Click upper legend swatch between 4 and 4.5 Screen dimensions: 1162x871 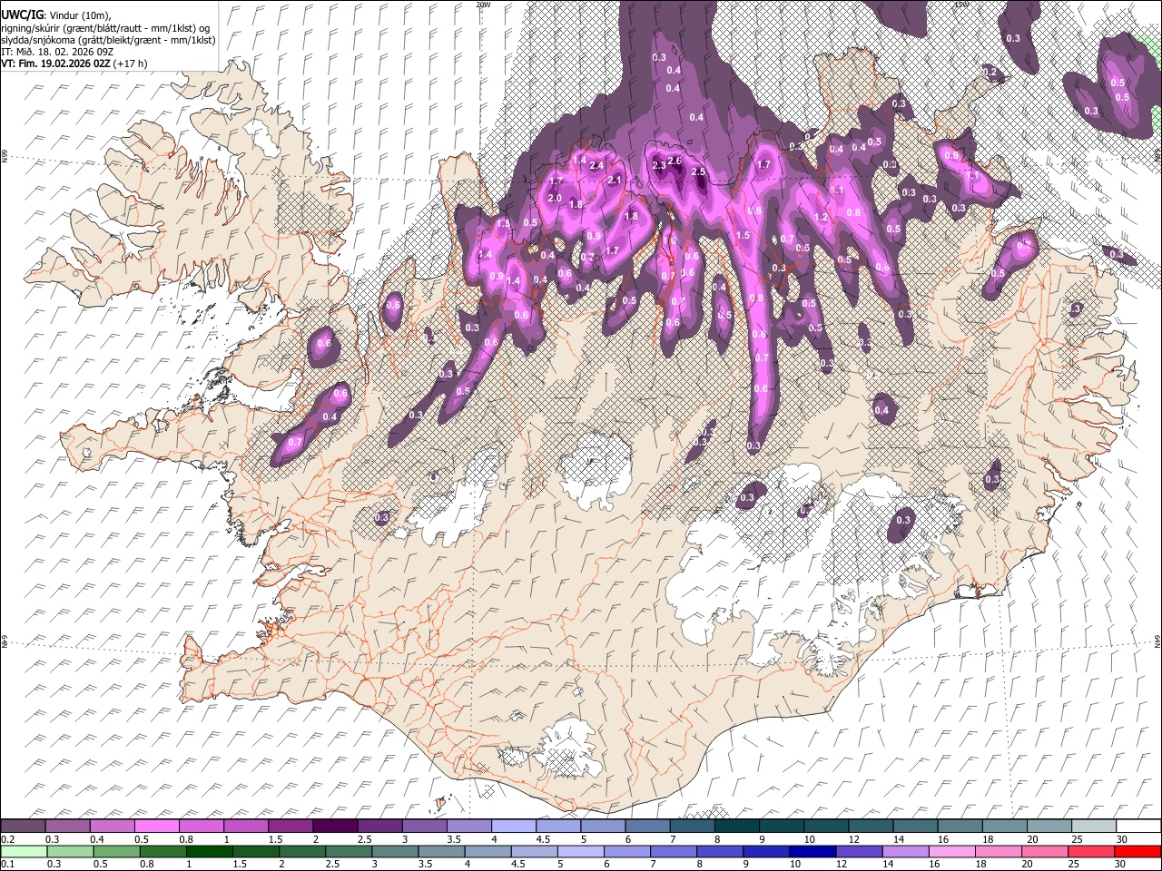point(513,827)
